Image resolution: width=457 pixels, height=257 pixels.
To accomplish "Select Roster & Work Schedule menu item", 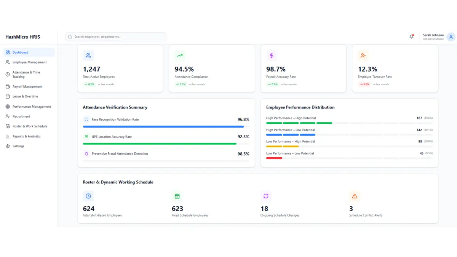I will (x=30, y=126).
